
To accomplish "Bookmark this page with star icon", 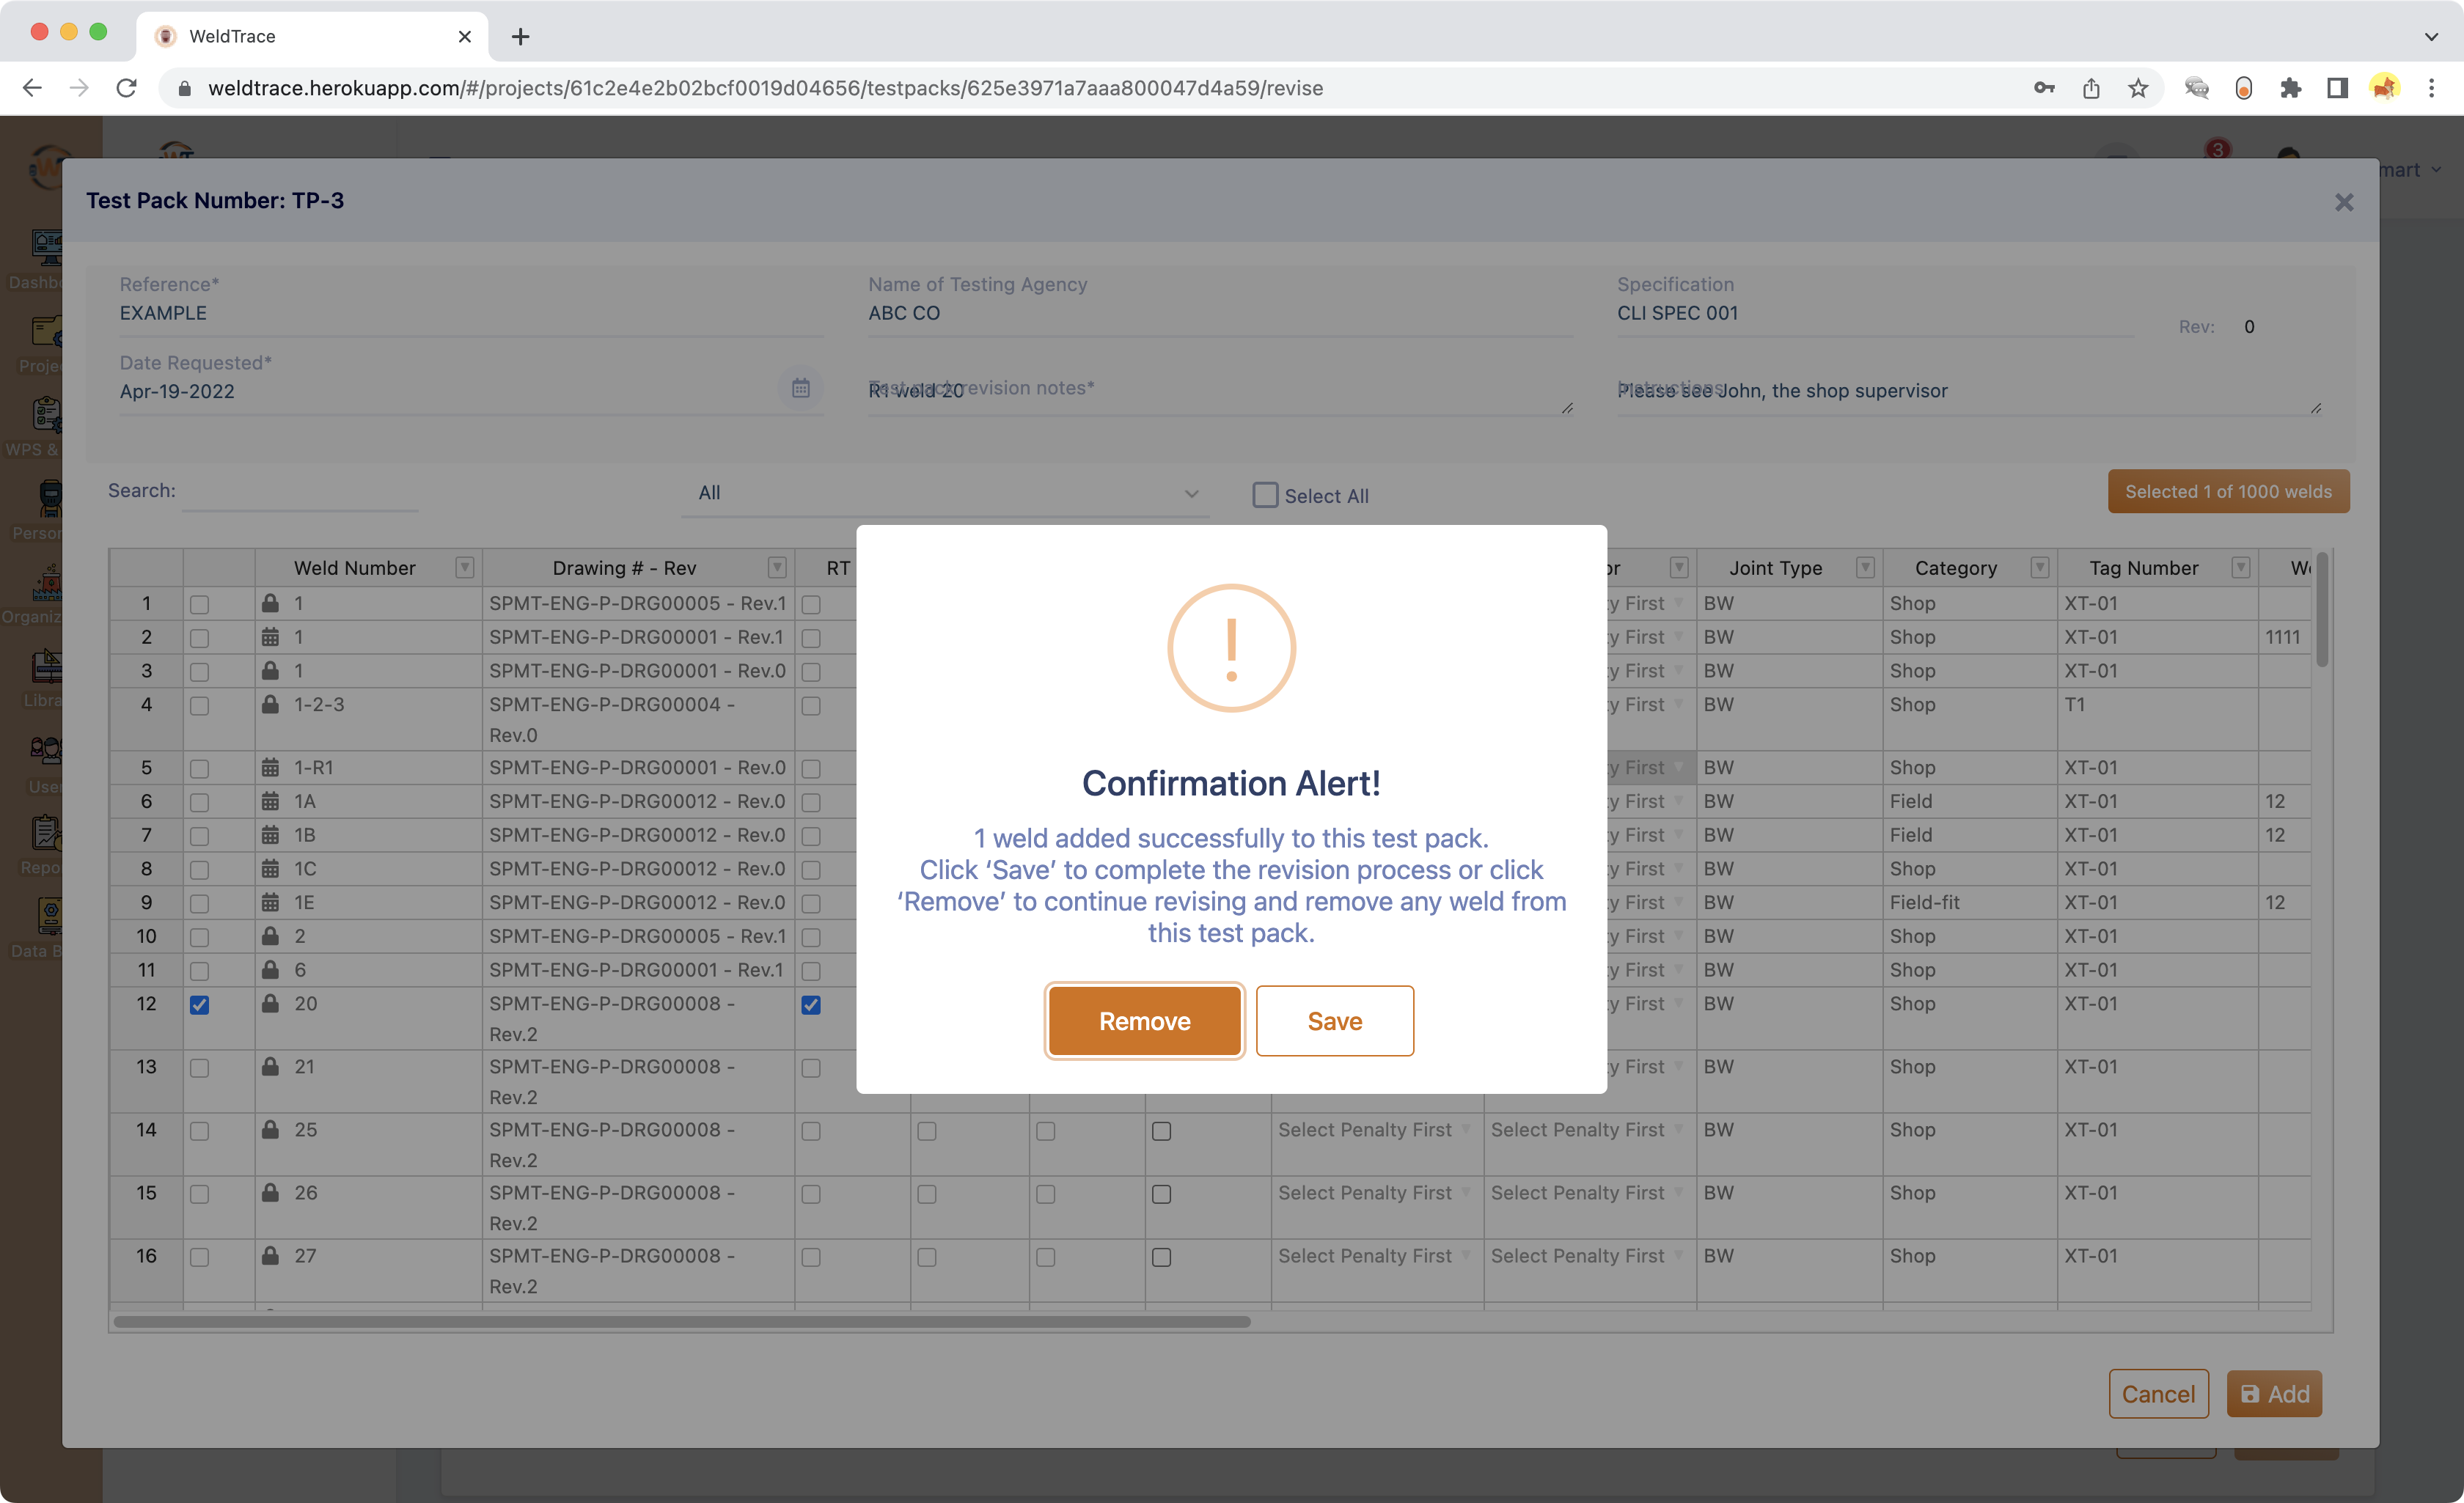I will coord(2138,88).
